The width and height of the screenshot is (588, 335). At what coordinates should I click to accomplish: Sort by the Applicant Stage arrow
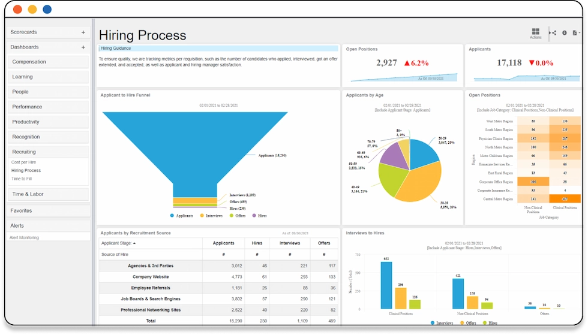pyautogui.click(x=134, y=243)
